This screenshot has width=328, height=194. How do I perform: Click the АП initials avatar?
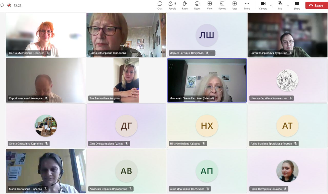point(207,171)
